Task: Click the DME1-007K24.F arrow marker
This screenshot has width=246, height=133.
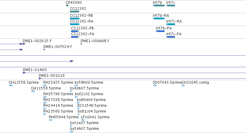Action: coord(44,50)
